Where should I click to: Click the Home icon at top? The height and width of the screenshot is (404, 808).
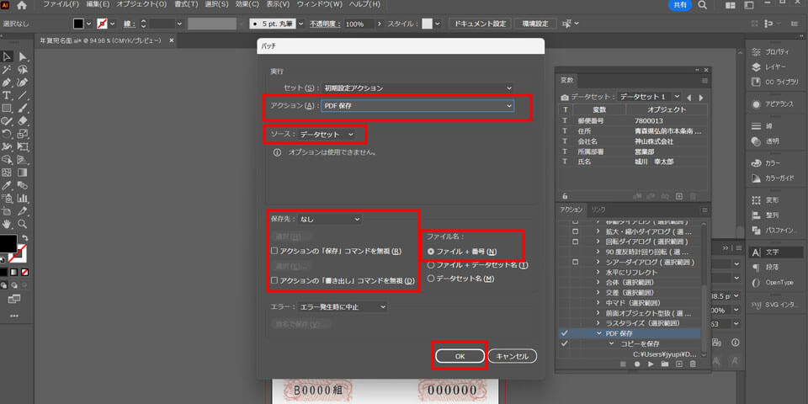point(23,5)
